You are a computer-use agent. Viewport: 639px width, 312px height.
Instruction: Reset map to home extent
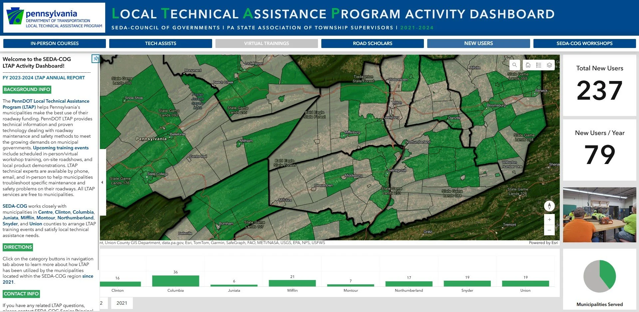pos(528,65)
